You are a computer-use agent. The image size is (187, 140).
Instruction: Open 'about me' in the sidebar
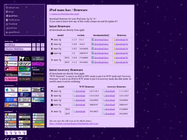[x=12, y=8]
